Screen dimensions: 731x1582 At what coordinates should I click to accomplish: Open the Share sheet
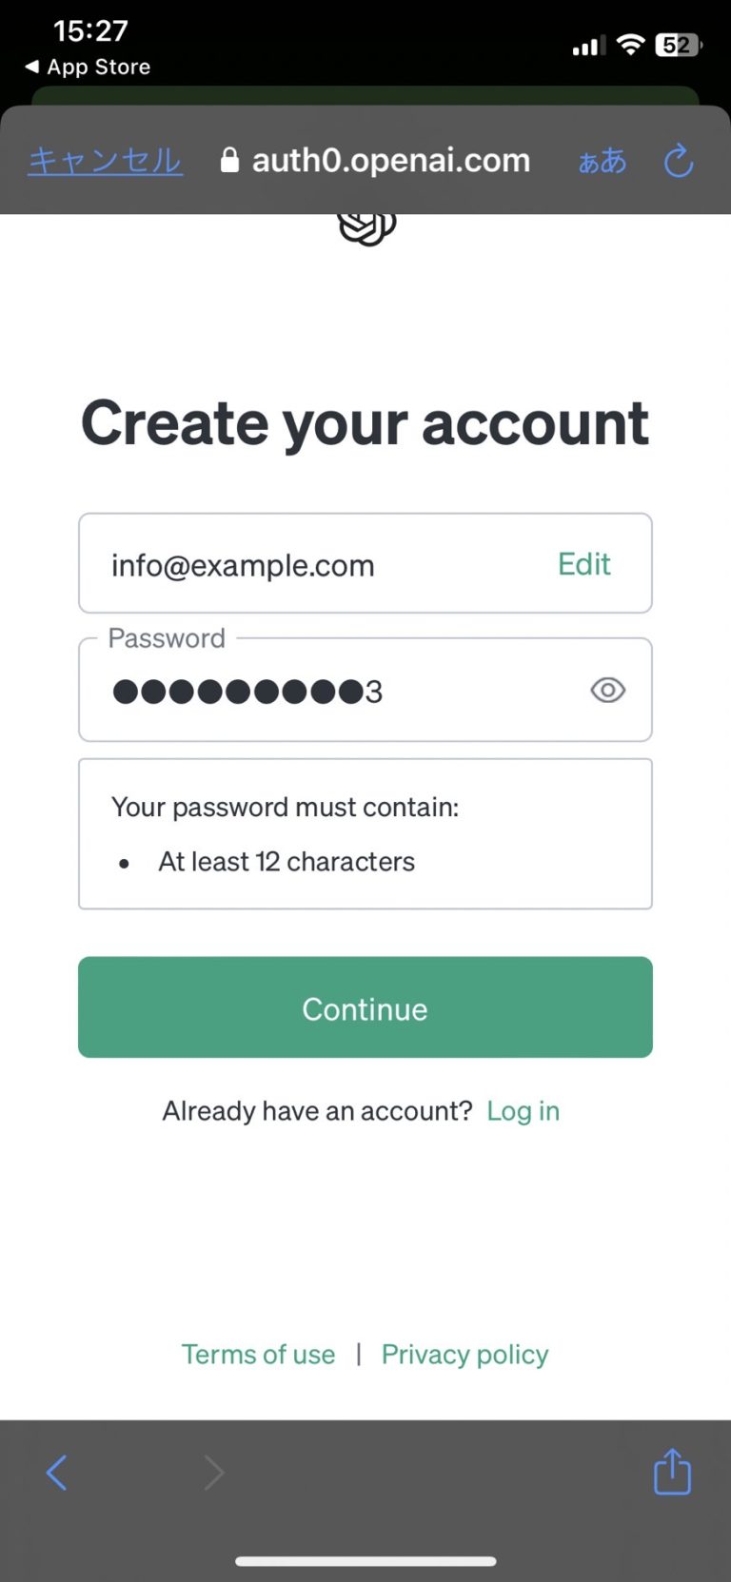point(672,1472)
